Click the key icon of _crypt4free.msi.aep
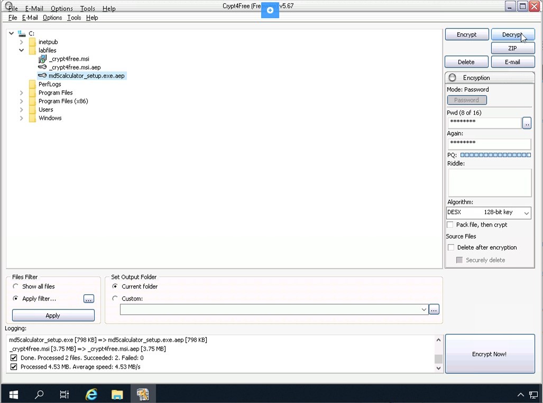The image size is (543, 403). (42, 68)
